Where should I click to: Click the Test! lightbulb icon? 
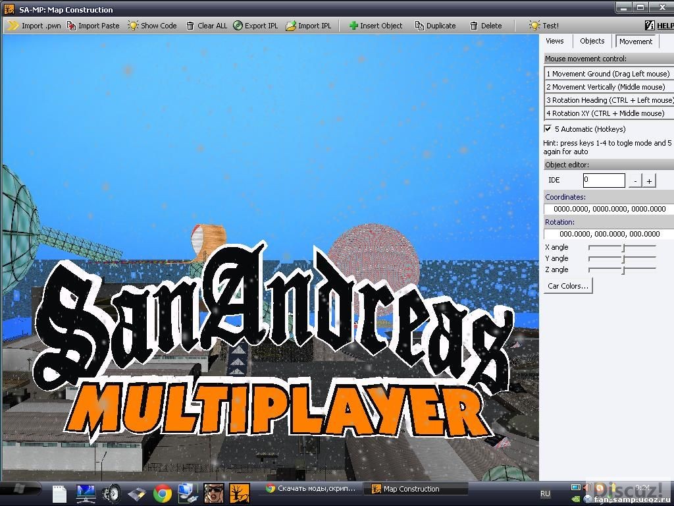point(534,26)
